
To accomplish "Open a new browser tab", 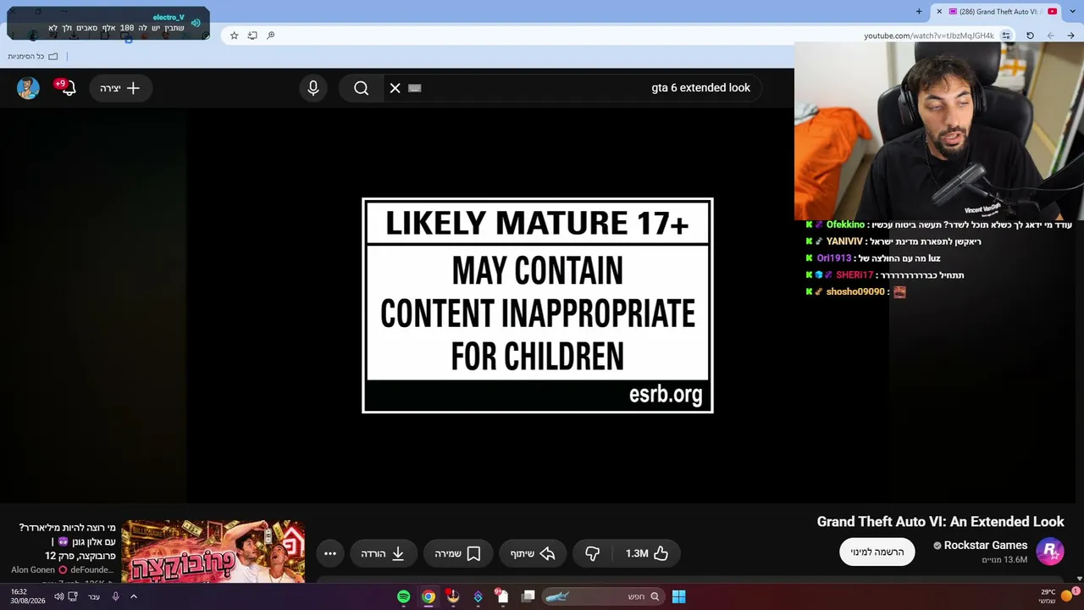I will tap(919, 12).
